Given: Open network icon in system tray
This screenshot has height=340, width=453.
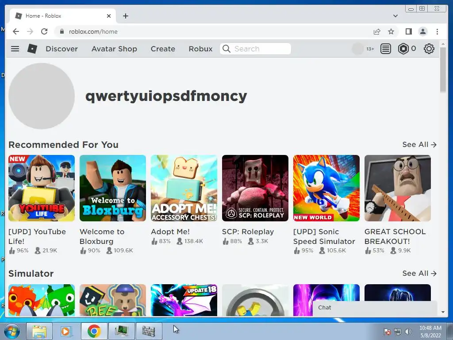Looking at the screenshot, I should click(x=398, y=332).
